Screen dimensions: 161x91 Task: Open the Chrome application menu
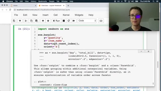(x=10, y=1)
